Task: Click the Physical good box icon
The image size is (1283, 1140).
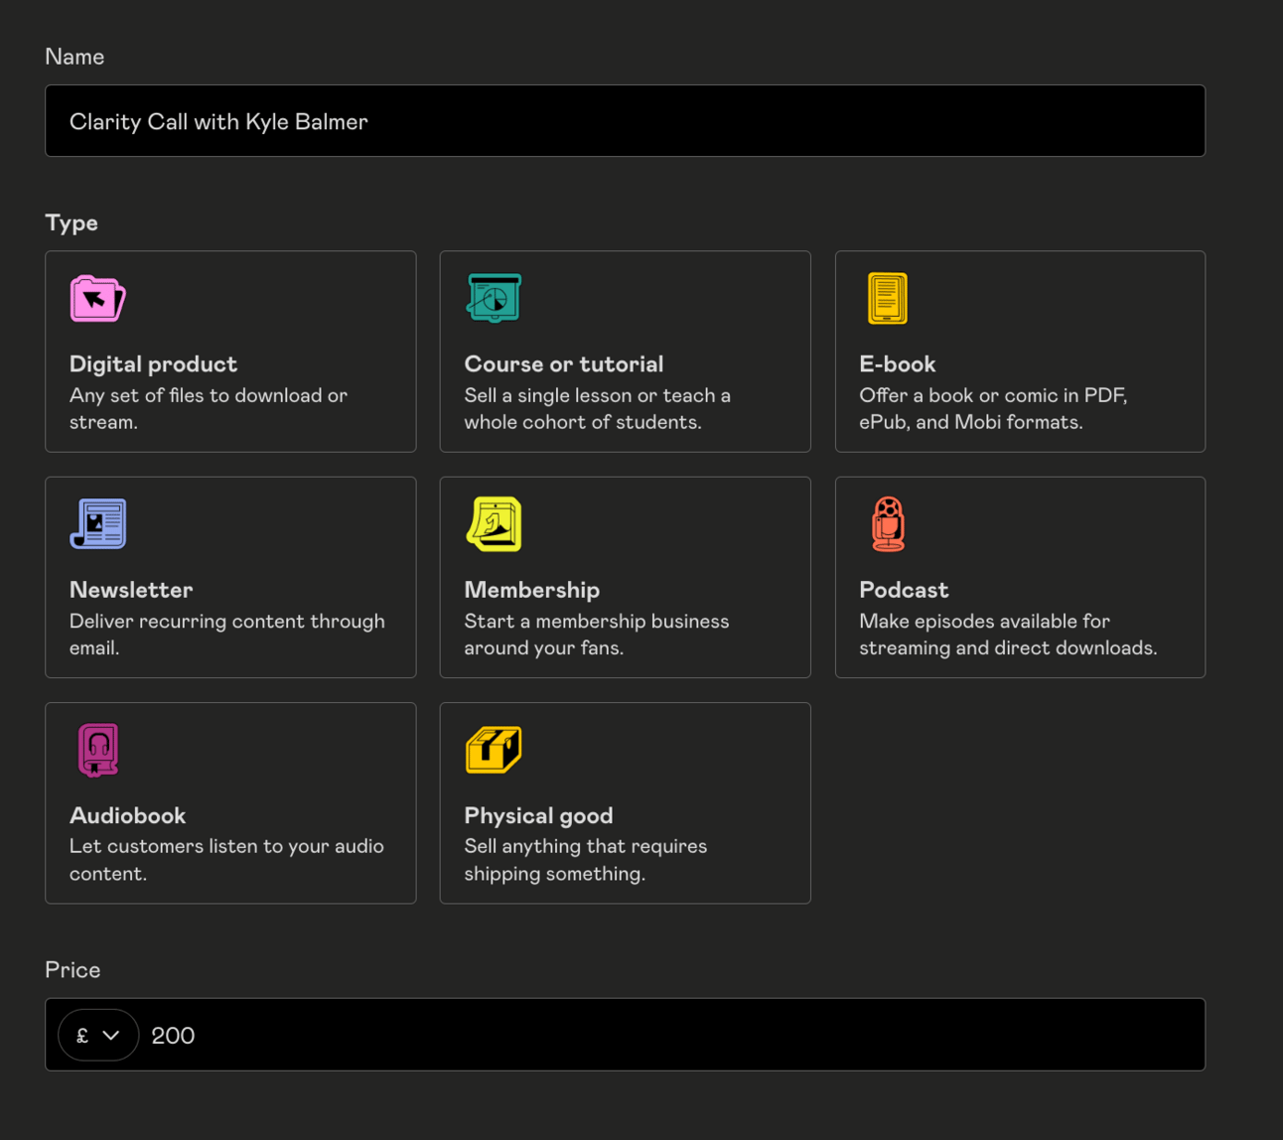Action: [x=494, y=749]
